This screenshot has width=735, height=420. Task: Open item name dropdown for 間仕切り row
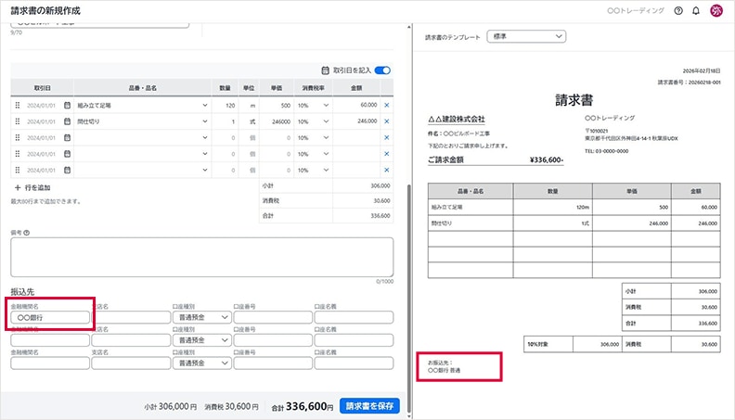coord(204,121)
